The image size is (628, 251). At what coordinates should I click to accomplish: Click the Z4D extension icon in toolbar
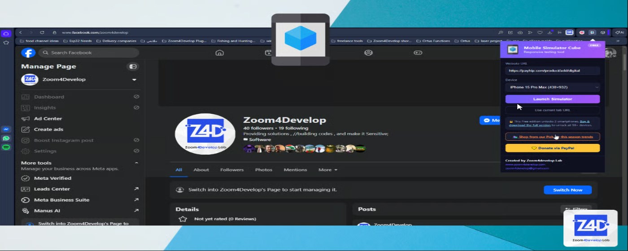(x=569, y=33)
